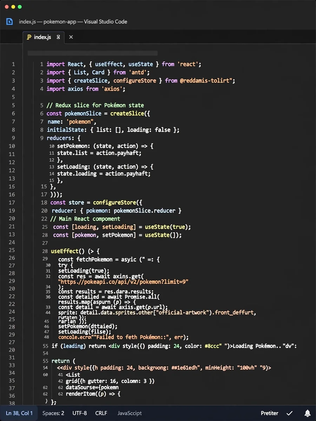
Task: Click the window title "index.js — pokemon-app — Visual Studio Code"
Action: tap(73, 22)
